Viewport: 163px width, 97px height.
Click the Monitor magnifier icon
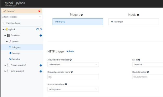[10, 59]
